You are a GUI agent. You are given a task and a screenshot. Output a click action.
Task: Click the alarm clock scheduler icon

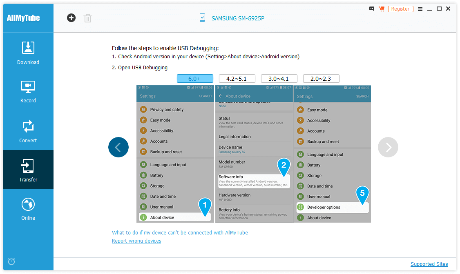point(11,261)
